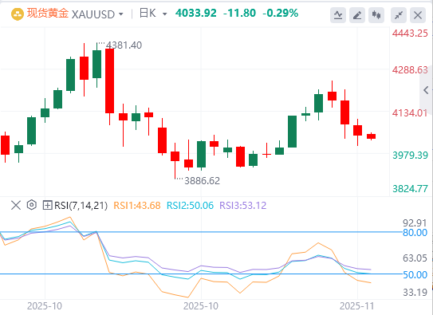Viewport: 433px width, 315px height.
Task: Switch chart type with candlestick icon
Action: [x=376, y=15]
